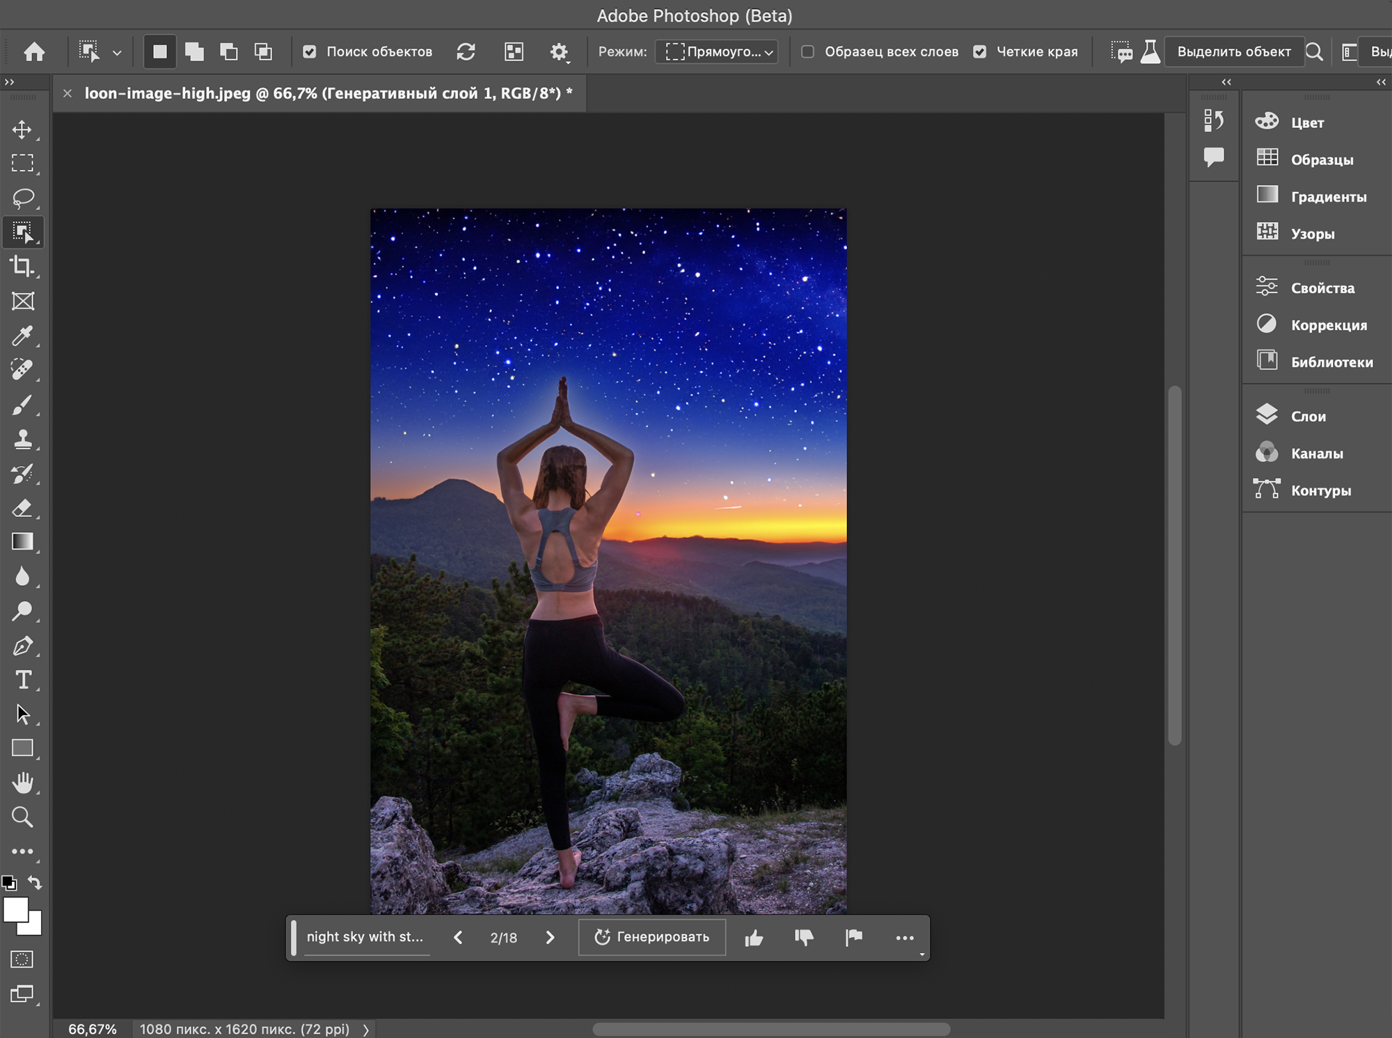Toggle the Поиск объектов checkbox

pyautogui.click(x=310, y=51)
